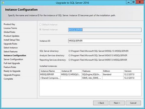This screenshot has height=109, width=145.
Task: Go to the Select Features step
Action: tap(11, 52)
